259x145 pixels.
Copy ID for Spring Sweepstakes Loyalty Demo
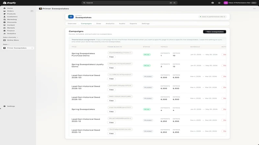point(111,68)
